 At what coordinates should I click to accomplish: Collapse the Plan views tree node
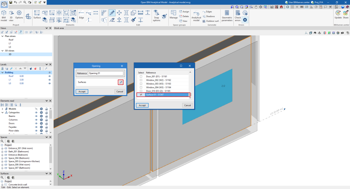[x=2, y=36]
